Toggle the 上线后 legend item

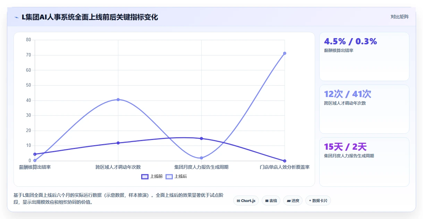pyautogui.click(x=176, y=176)
